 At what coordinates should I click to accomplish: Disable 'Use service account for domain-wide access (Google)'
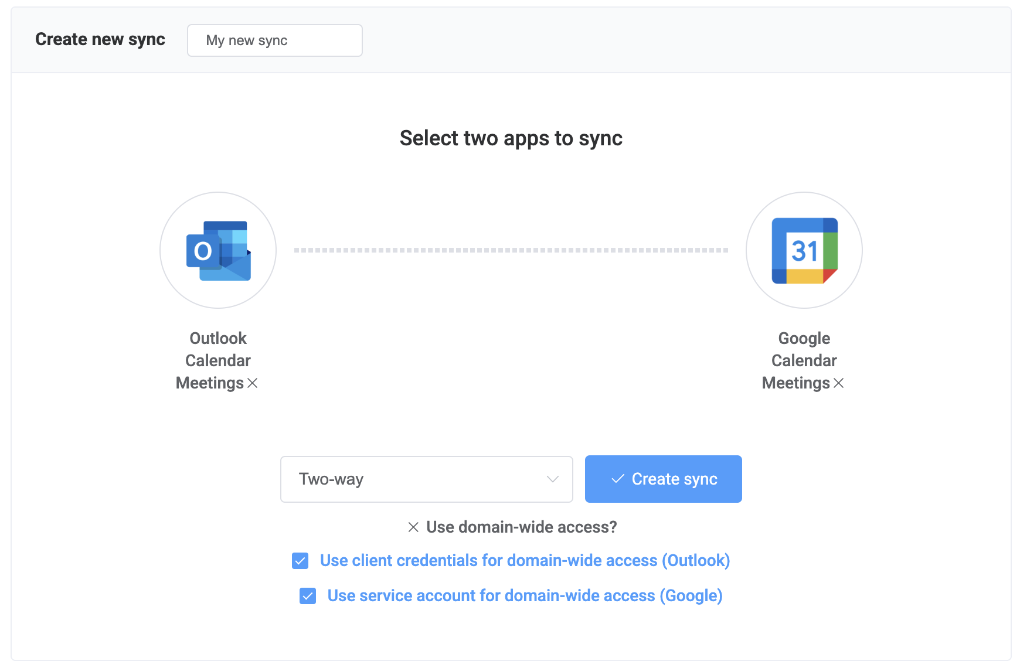[x=307, y=596]
